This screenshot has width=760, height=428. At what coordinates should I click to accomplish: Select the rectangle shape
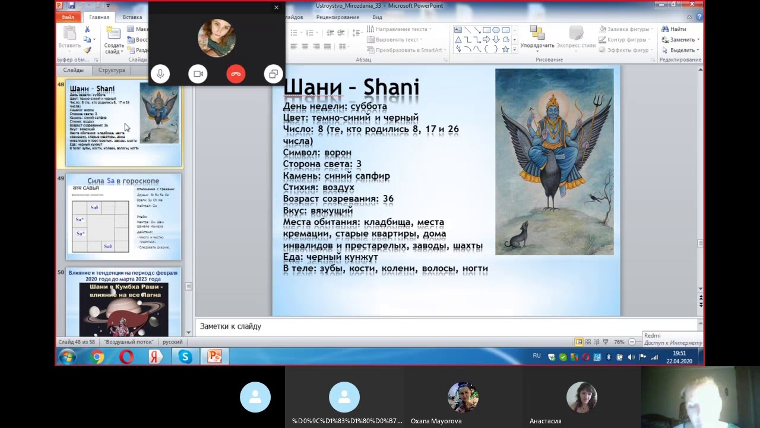coord(486,30)
